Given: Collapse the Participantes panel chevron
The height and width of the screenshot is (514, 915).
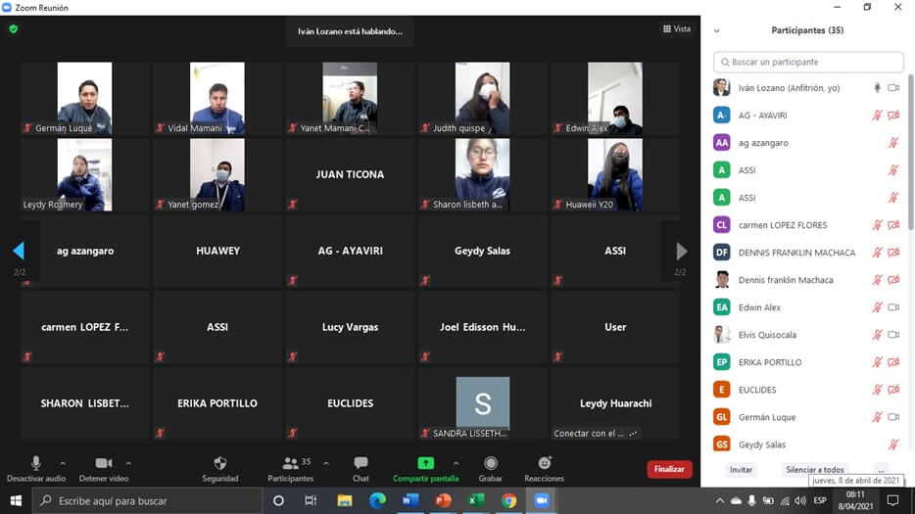Looking at the screenshot, I should click(x=717, y=31).
